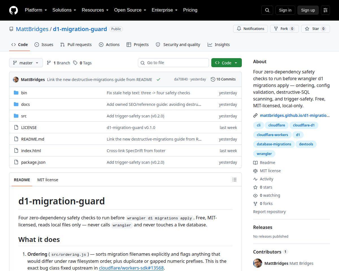Open the Report repository link
339x271 pixels.
click(x=269, y=212)
